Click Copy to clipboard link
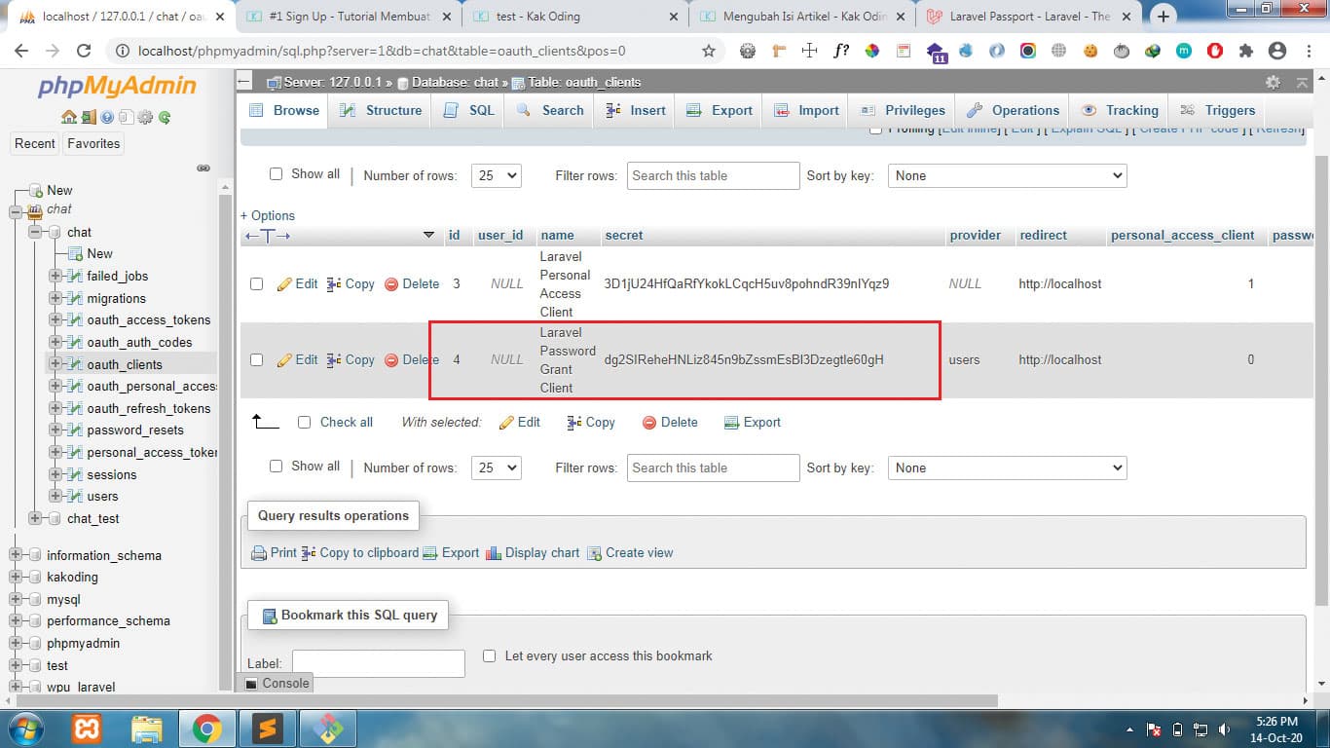 [x=369, y=553]
